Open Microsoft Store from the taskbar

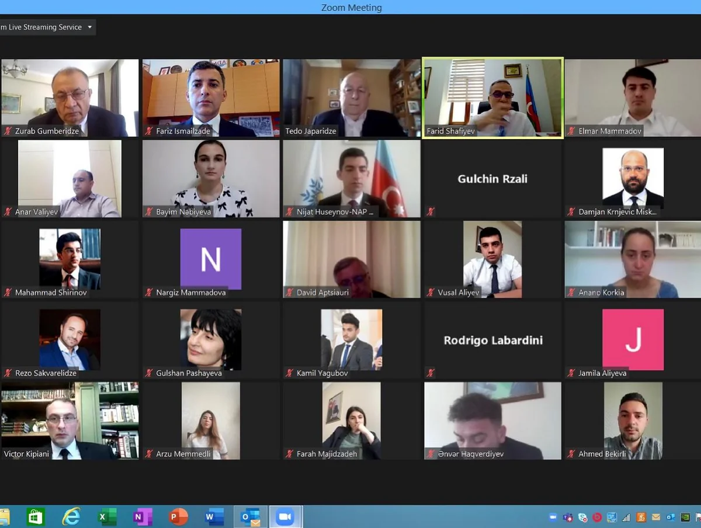[x=35, y=517]
